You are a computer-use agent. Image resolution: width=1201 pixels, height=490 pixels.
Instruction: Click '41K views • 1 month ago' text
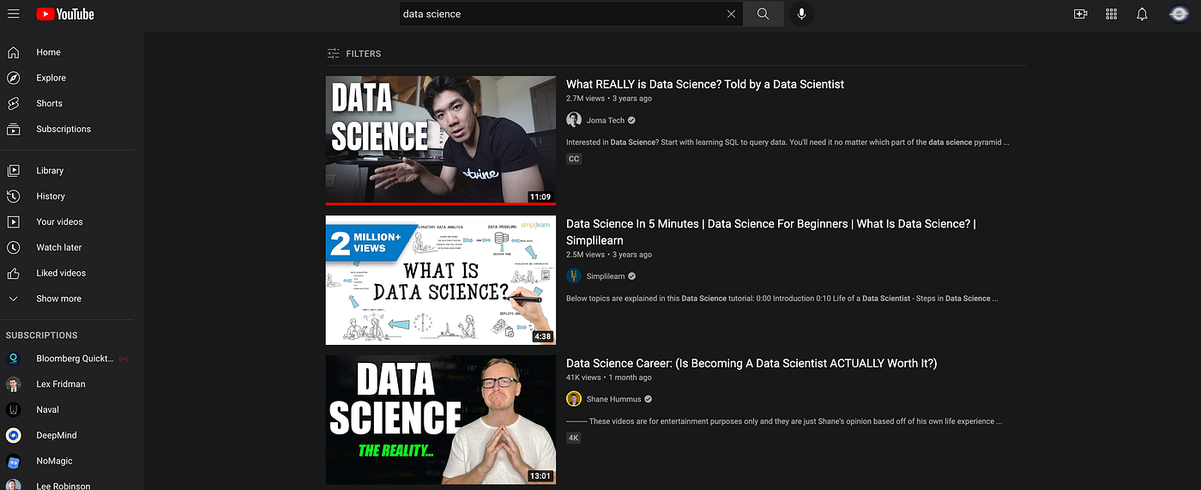pyautogui.click(x=609, y=378)
